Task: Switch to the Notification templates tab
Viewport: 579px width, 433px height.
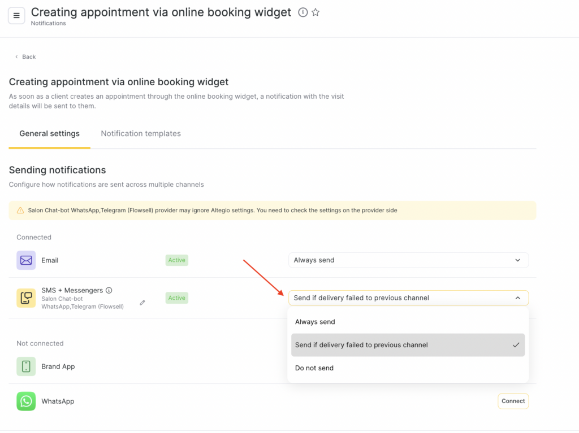Action: [x=141, y=134]
